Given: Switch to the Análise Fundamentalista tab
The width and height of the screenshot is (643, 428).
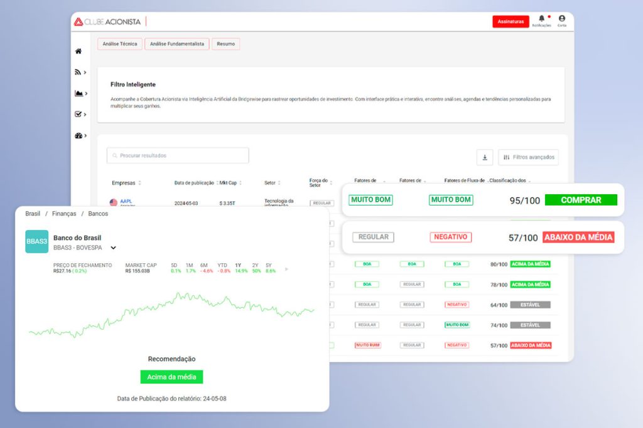Looking at the screenshot, I should 176,44.
